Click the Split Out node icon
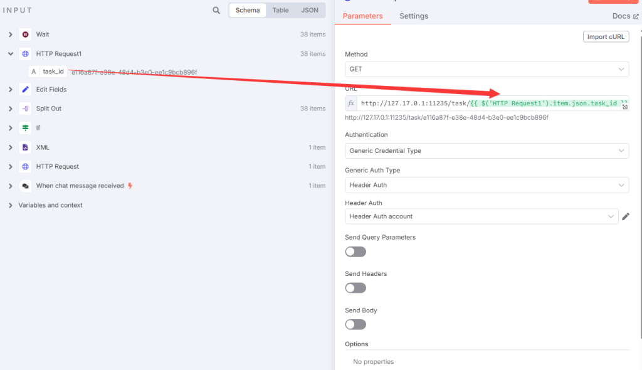 tap(25, 108)
